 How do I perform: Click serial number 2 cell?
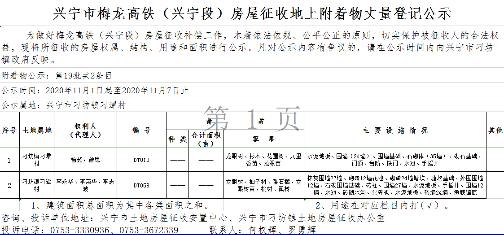pos(9,185)
